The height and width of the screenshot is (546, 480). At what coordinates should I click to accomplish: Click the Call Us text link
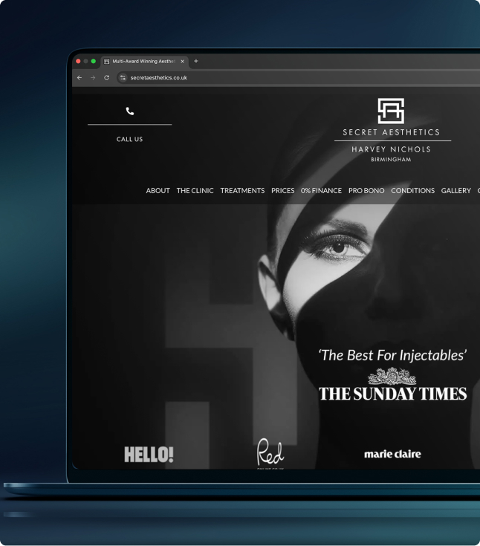tap(129, 139)
